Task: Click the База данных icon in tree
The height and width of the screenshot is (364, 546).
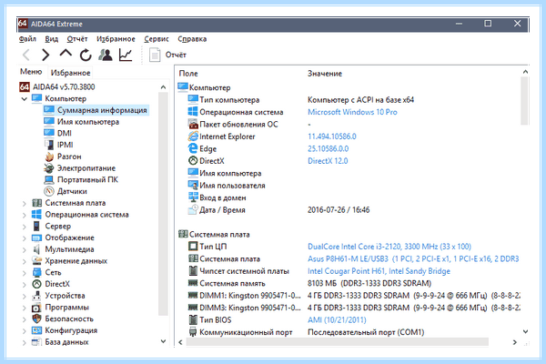Action: (x=36, y=342)
